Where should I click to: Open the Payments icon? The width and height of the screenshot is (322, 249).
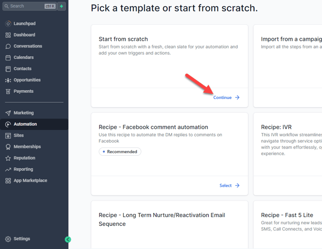(8, 91)
